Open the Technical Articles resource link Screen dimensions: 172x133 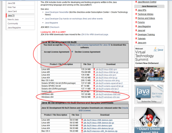coord(146,14)
